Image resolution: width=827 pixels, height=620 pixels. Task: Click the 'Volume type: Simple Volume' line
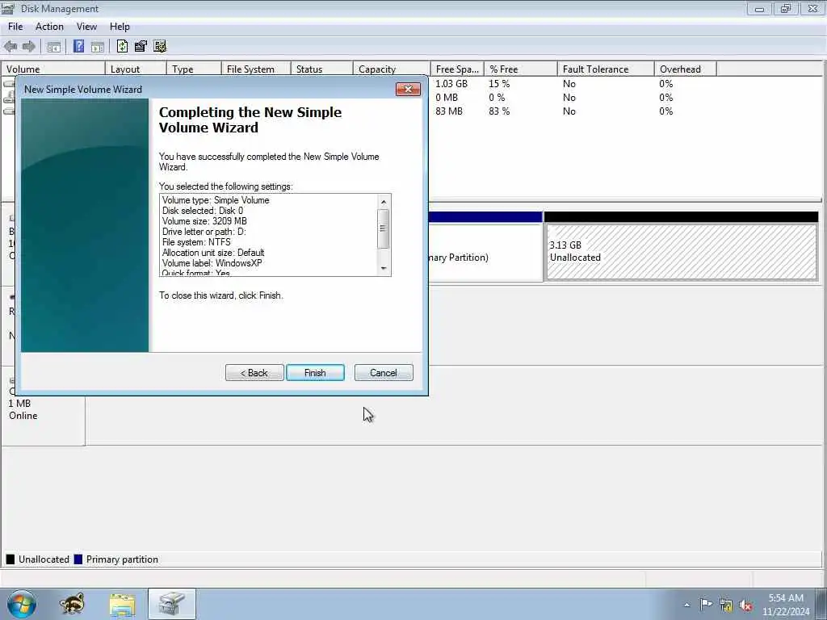tap(216, 200)
